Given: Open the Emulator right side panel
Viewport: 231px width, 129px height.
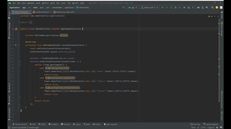Looking at the screenshot, I should pos(222,116).
